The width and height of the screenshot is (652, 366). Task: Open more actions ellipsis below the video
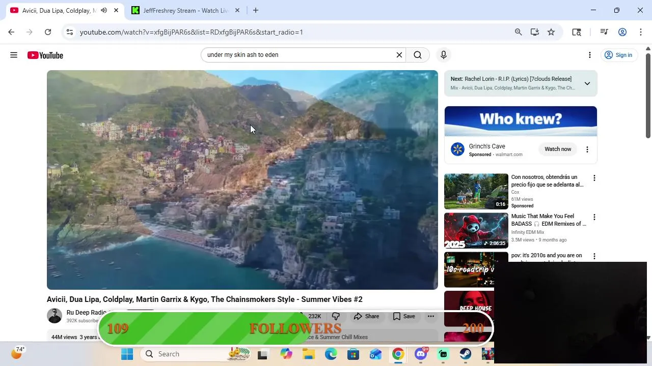click(x=431, y=316)
